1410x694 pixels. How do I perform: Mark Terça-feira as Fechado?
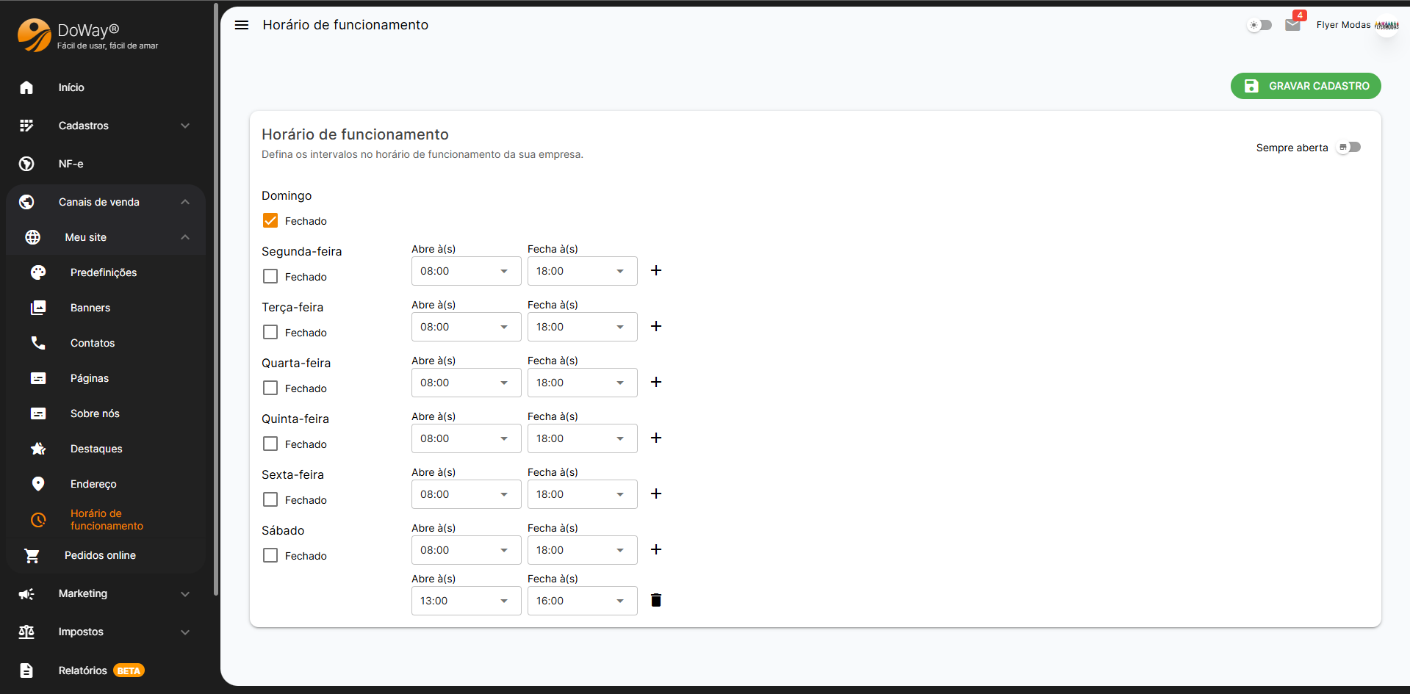click(270, 333)
